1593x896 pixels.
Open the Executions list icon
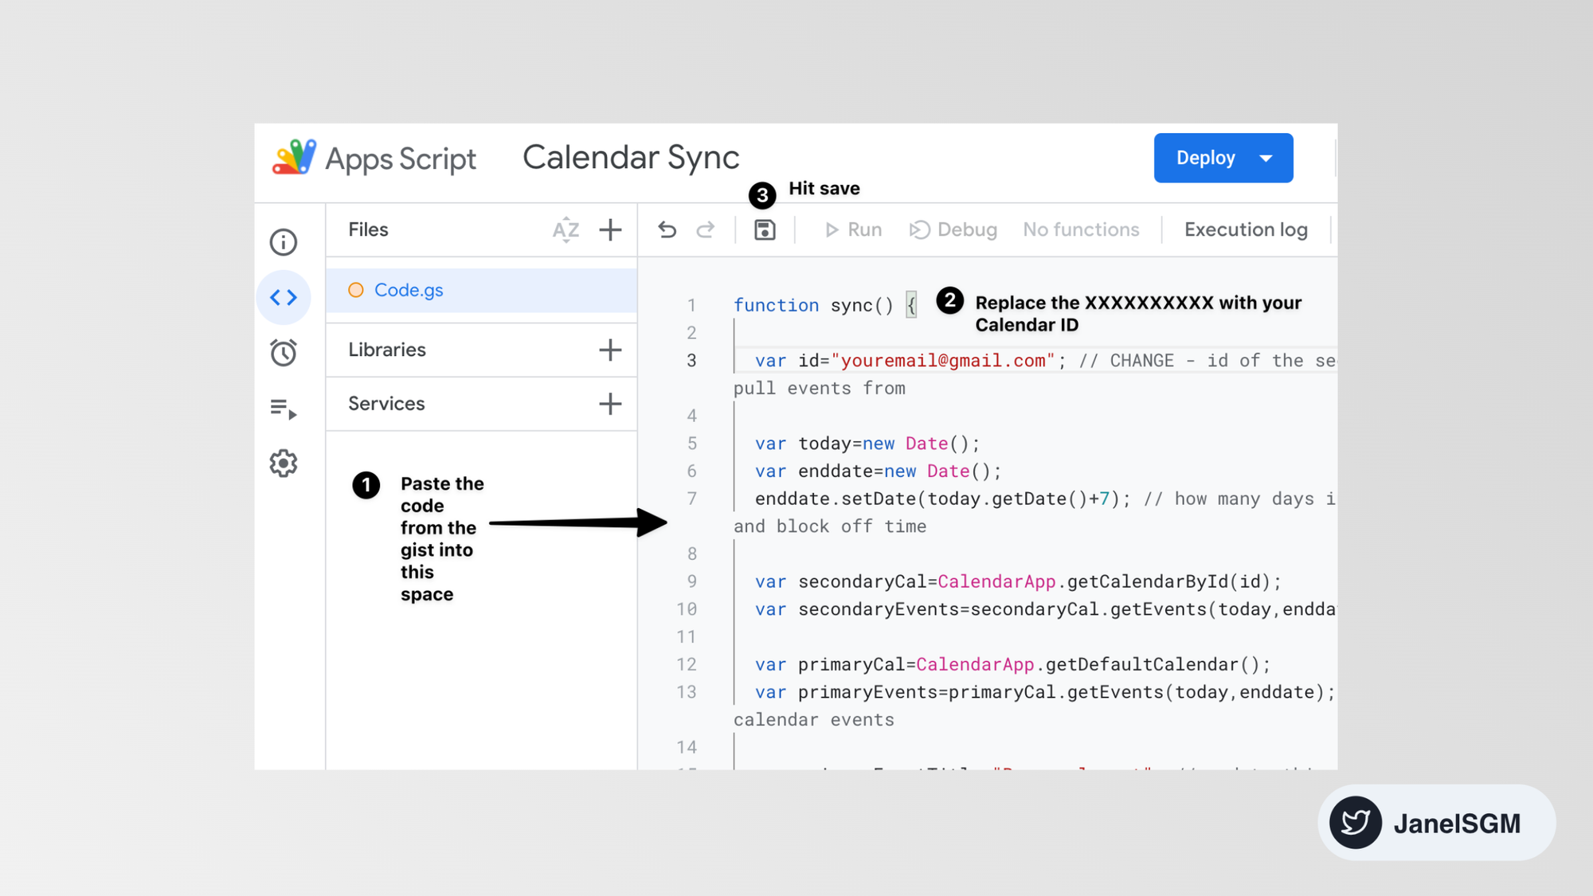click(283, 409)
